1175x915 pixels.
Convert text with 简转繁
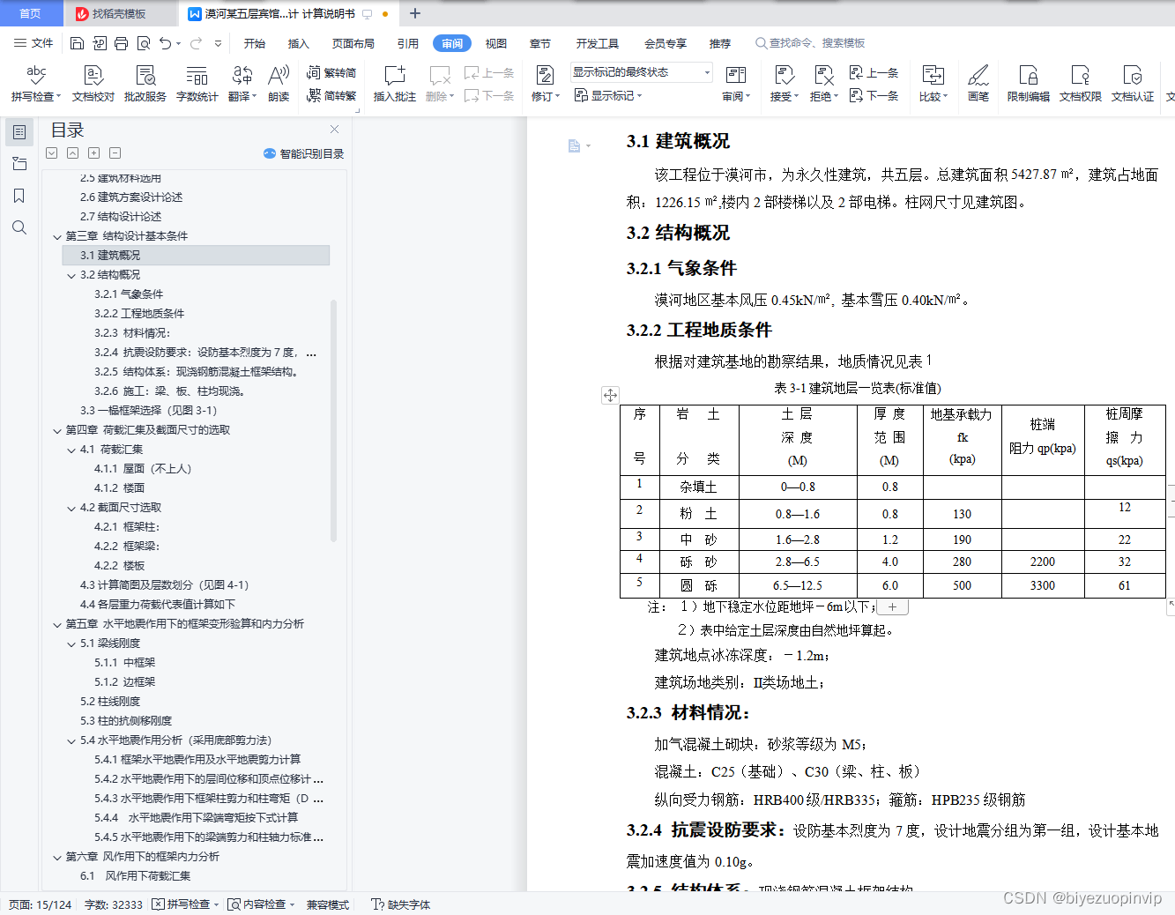point(331,95)
